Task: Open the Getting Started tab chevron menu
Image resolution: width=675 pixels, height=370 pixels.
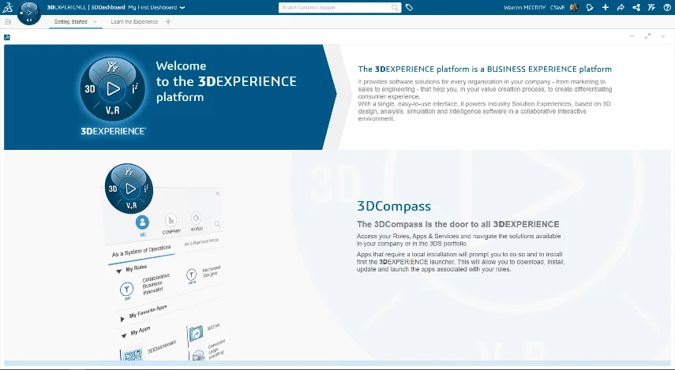Action: point(95,22)
